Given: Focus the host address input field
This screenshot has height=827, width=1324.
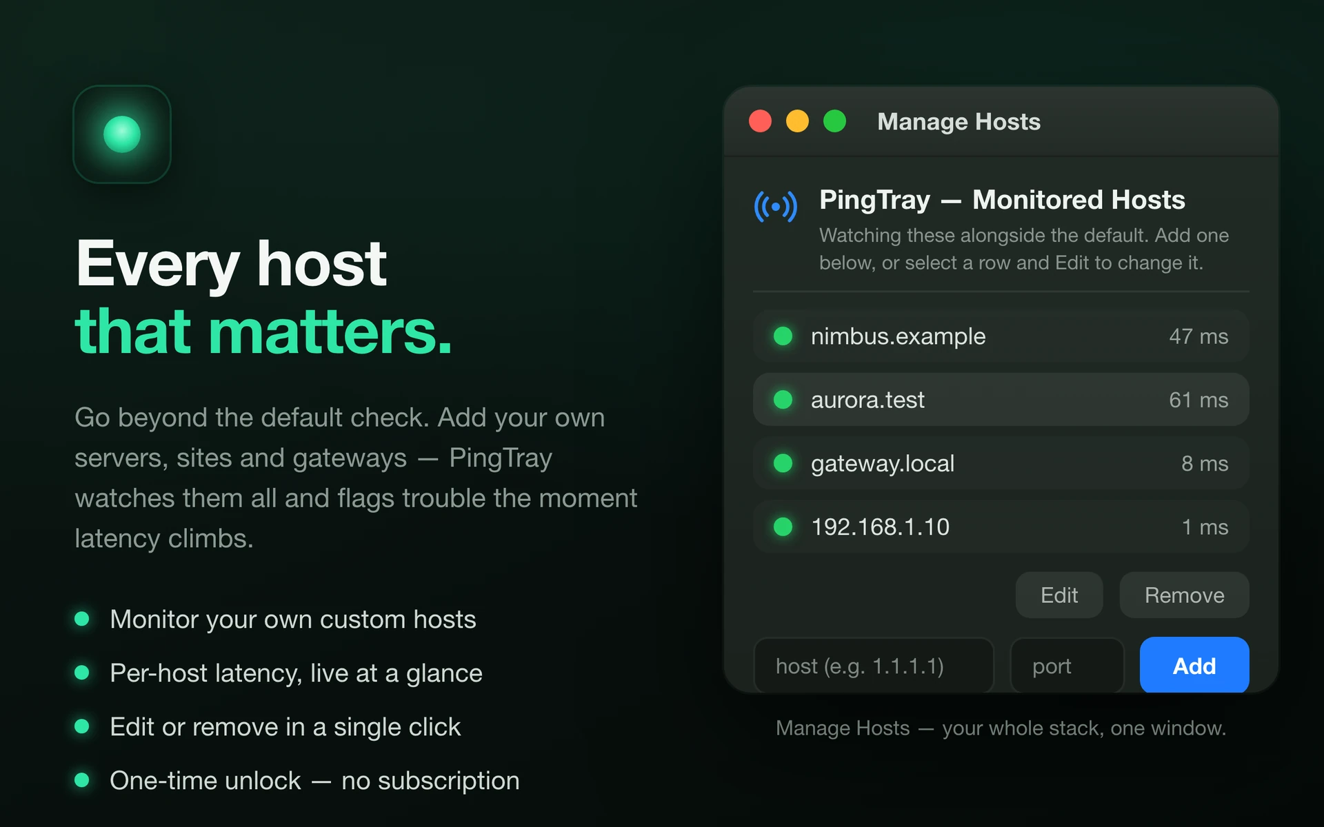Looking at the screenshot, I should [x=874, y=665].
